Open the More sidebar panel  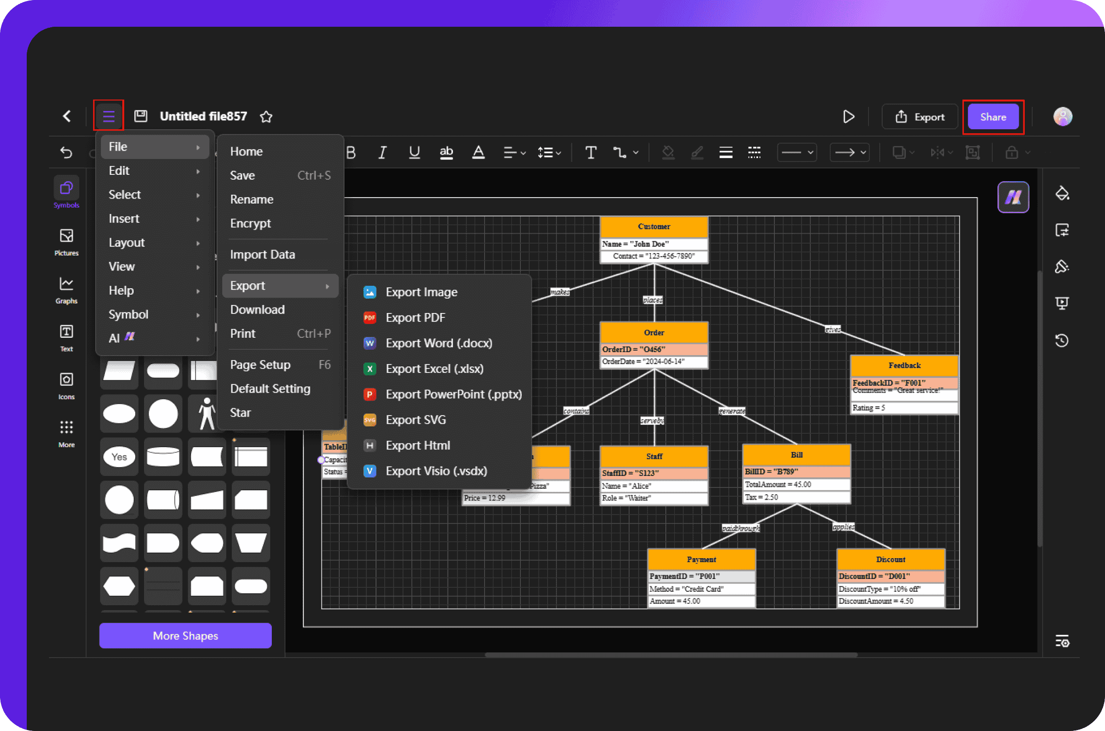(66, 434)
